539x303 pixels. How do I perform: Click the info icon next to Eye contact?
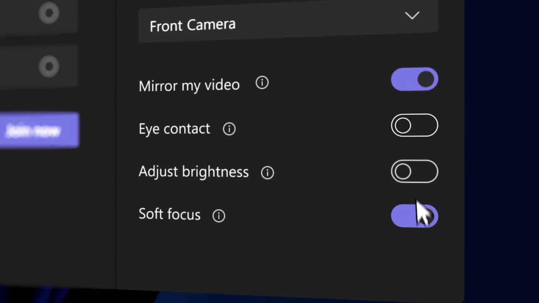(x=229, y=129)
